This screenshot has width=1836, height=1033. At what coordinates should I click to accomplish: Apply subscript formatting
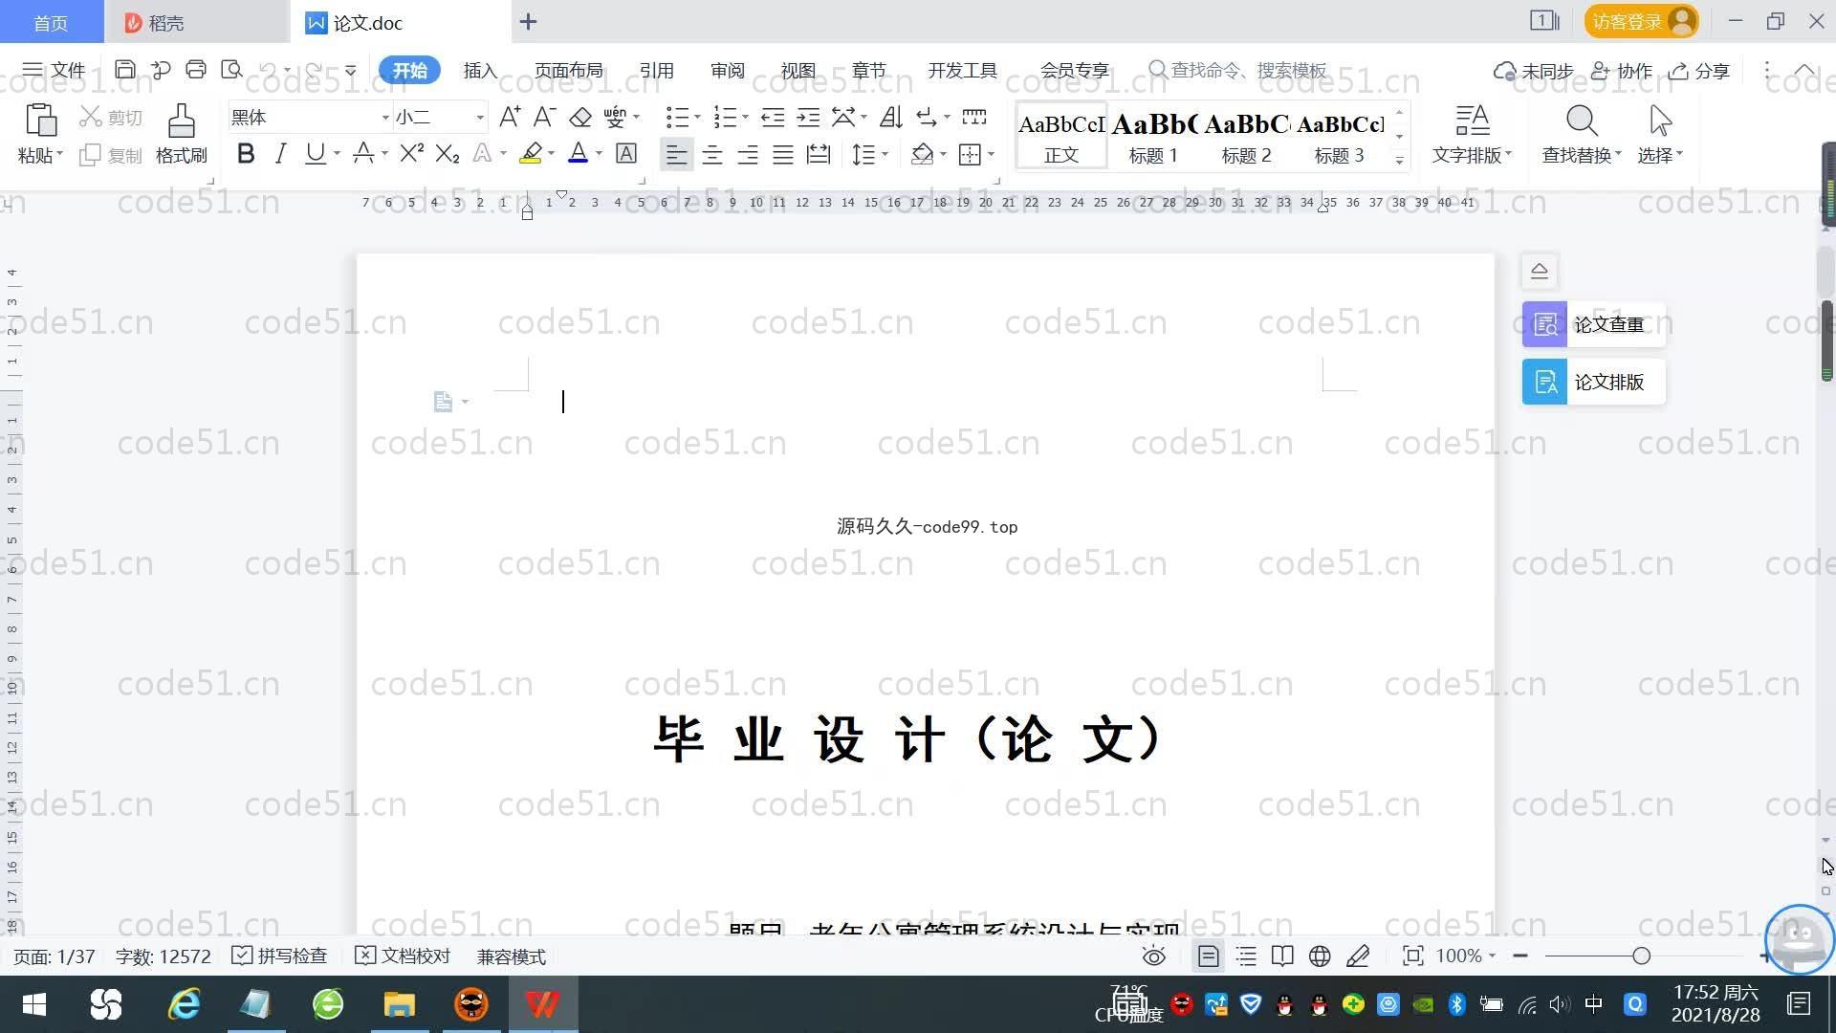(448, 153)
